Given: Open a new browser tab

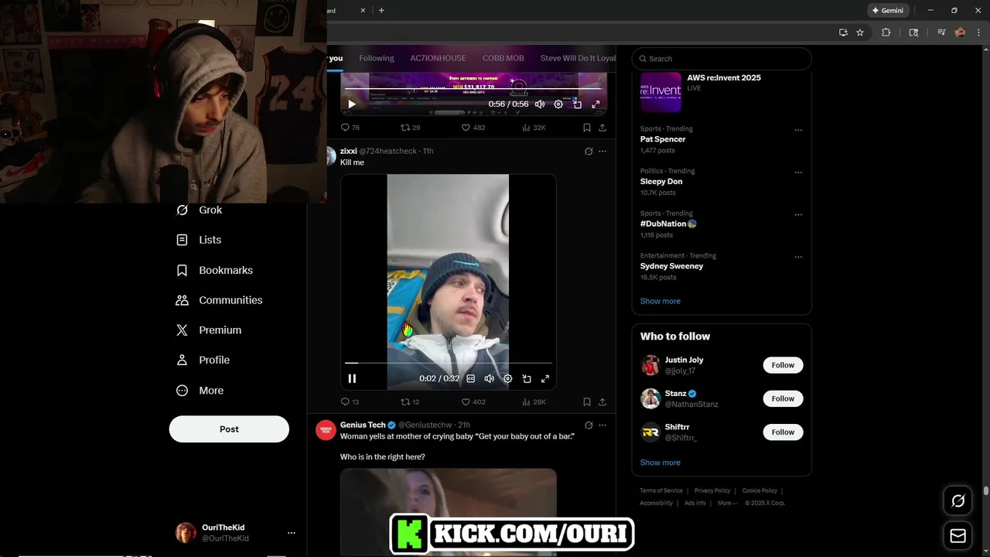Looking at the screenshot, I should point(381,10).
